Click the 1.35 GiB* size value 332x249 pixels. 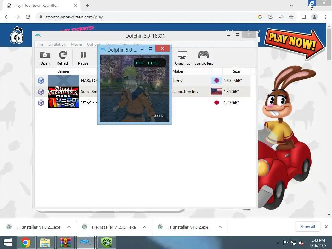click(x=231, y=91)
